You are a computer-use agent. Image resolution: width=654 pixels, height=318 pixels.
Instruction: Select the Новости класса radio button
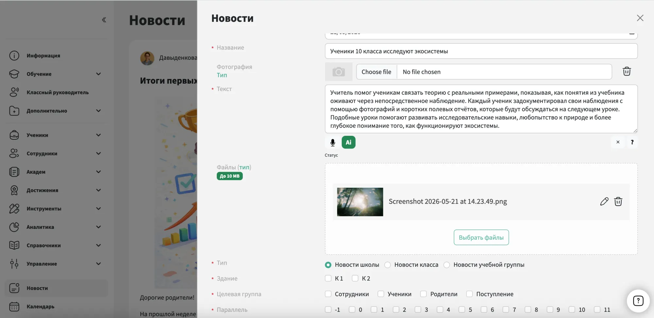[387, 265]
